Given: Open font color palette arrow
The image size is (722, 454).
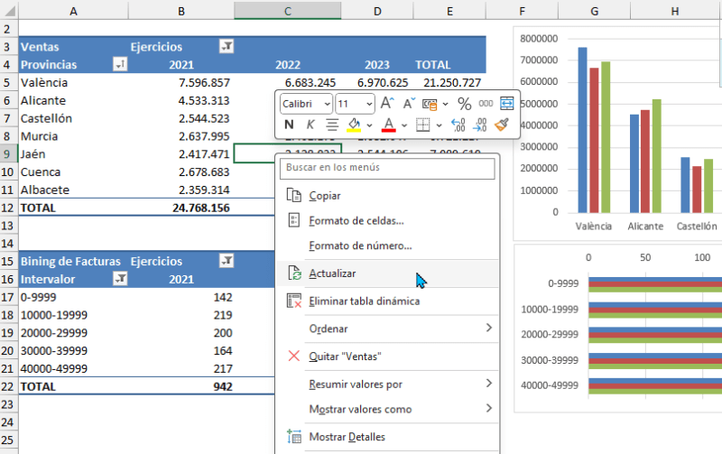Looking at the screenshot, I should click(x=404, y=125).
